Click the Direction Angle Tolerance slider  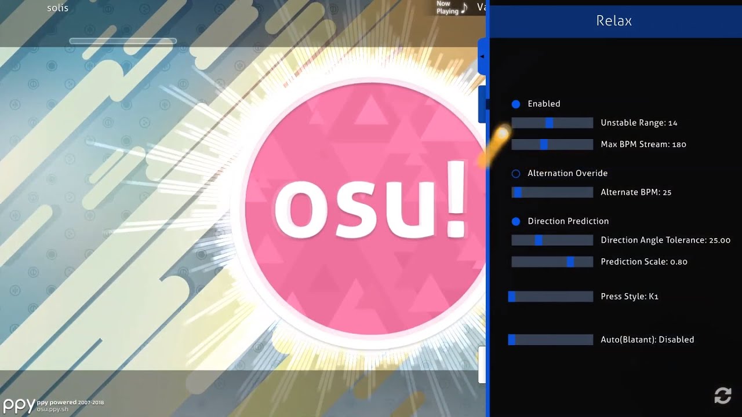[552, 240]
